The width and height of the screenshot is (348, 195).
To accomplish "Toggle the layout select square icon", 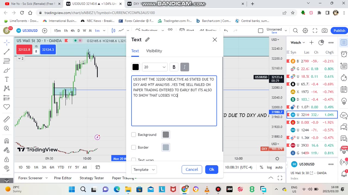I will coord(260,31).
